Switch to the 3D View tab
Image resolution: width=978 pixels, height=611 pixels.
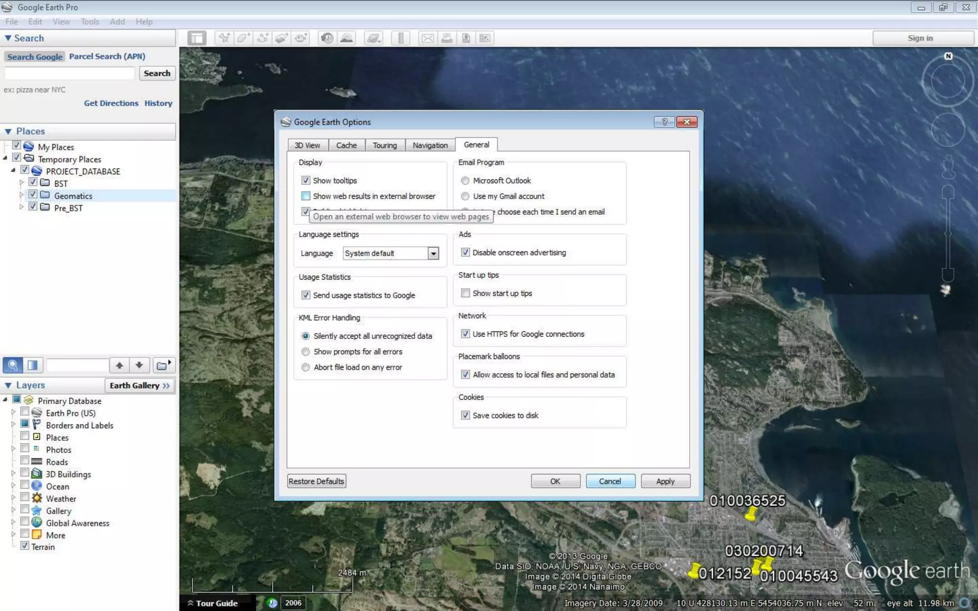(x=307, y=145)
